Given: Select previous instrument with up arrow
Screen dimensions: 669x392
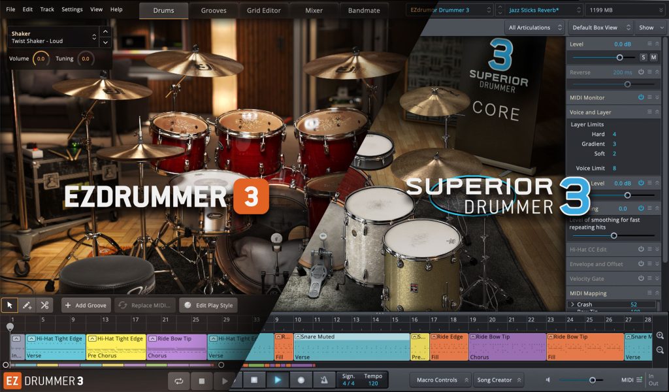Looking at the screenshot, I should click(105, 31).
